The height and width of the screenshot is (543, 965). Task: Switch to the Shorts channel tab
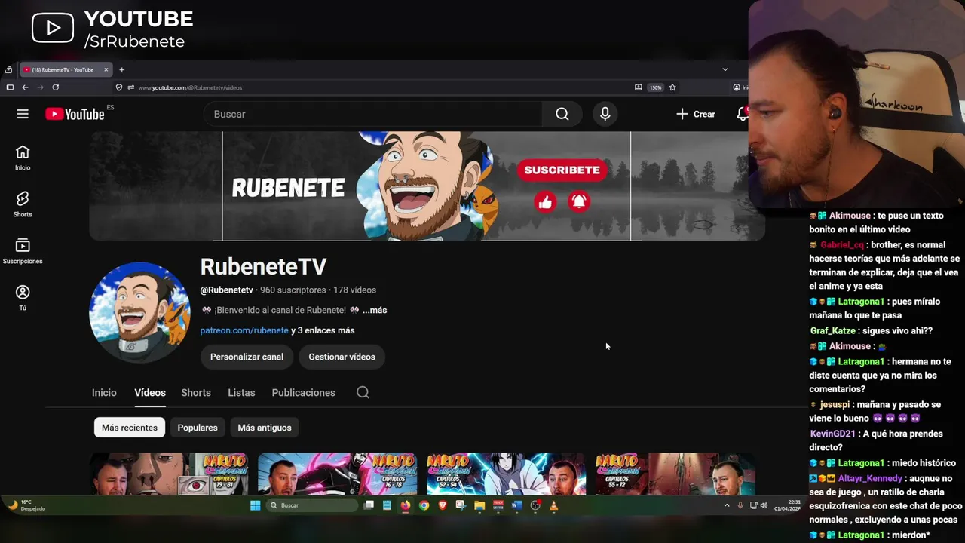click(196, 393)
